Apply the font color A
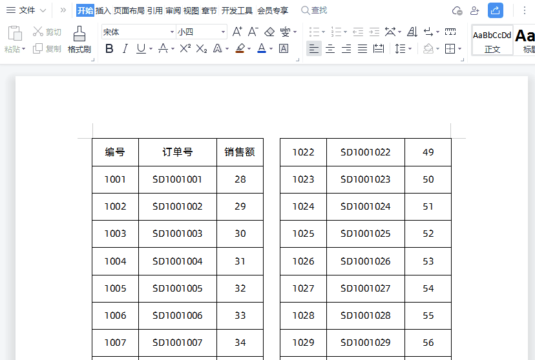This screenshot has height=360, width=535. [262, 48]
